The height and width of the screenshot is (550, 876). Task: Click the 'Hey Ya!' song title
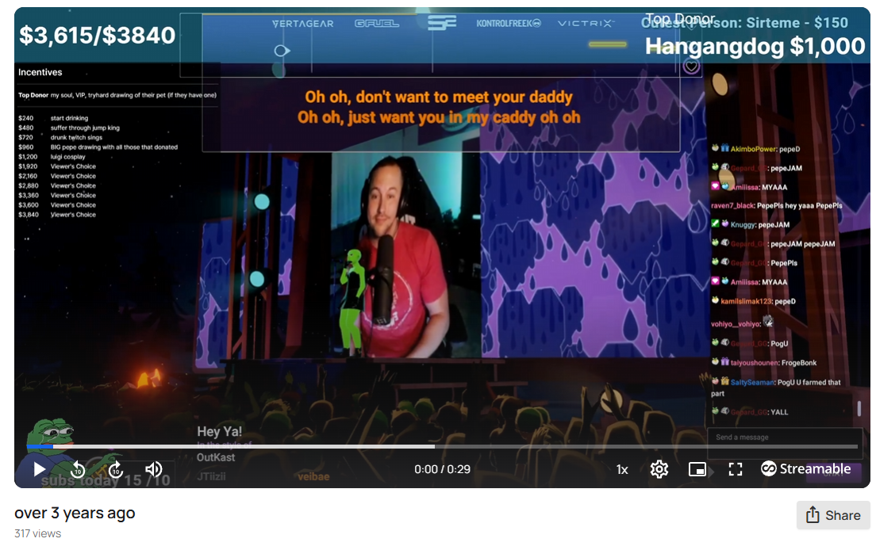[x=220, y=431]
